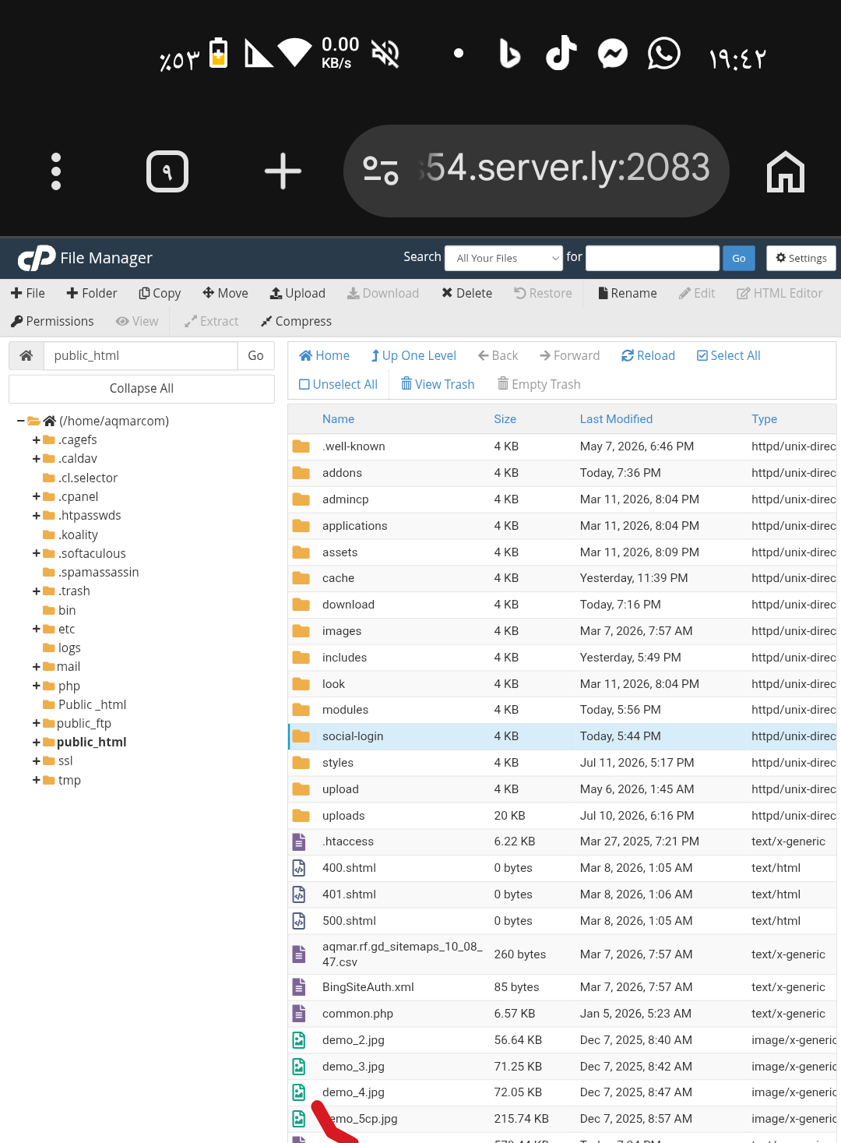841x1143 pixels.
Task: Click the Back navigation link
Action: click(x=498, y=355)
